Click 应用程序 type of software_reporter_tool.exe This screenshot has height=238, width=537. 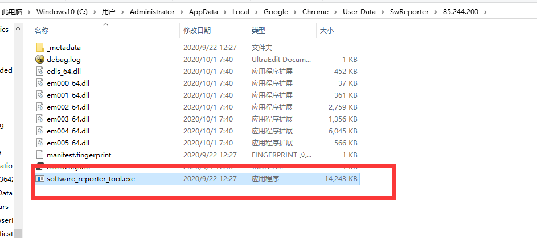click(265, 178)
